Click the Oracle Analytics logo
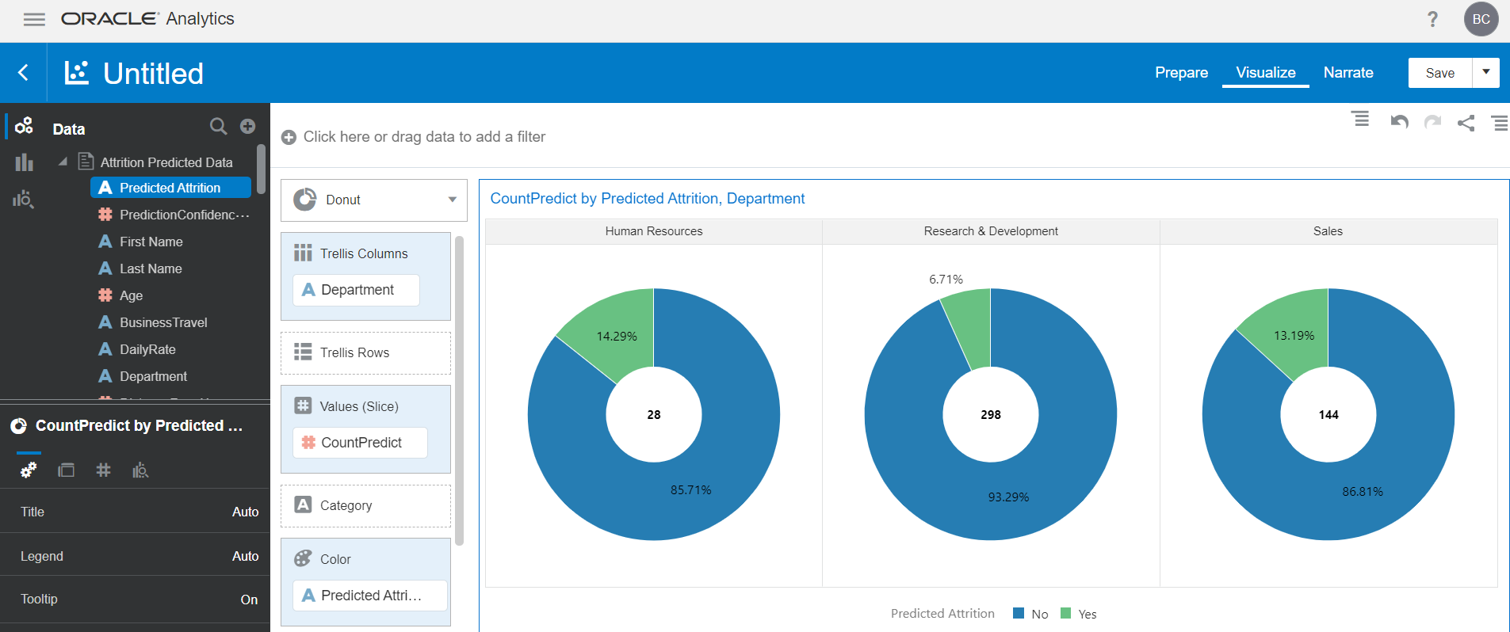This screenshot has width=1510, height=632. pos(147,19)
